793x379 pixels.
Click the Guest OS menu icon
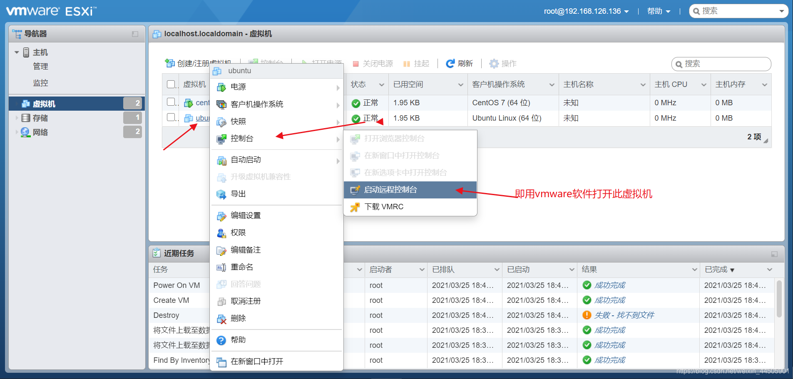pyautogui.click(x=221, y=104)
